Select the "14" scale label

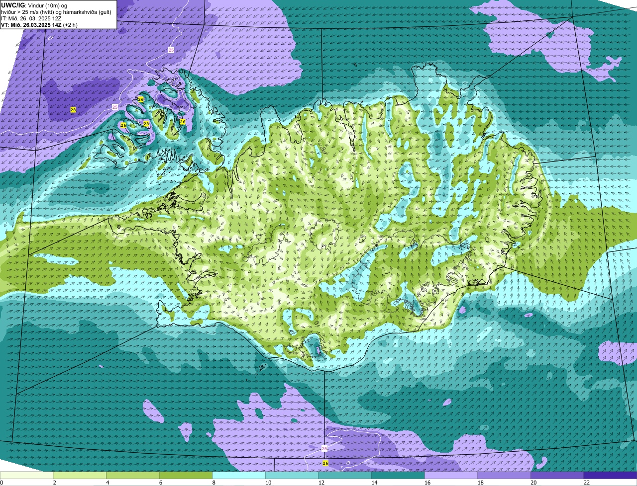coord(374,483)
